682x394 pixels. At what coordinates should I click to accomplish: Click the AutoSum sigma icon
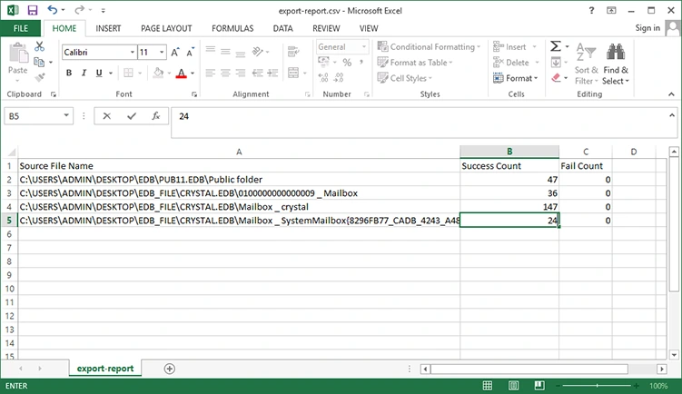pyautogui.click(x=556, y=46)
